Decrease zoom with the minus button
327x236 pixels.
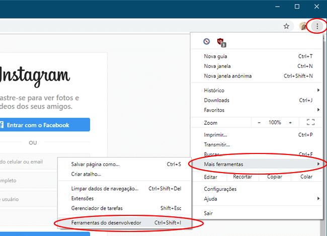point(259,123)
